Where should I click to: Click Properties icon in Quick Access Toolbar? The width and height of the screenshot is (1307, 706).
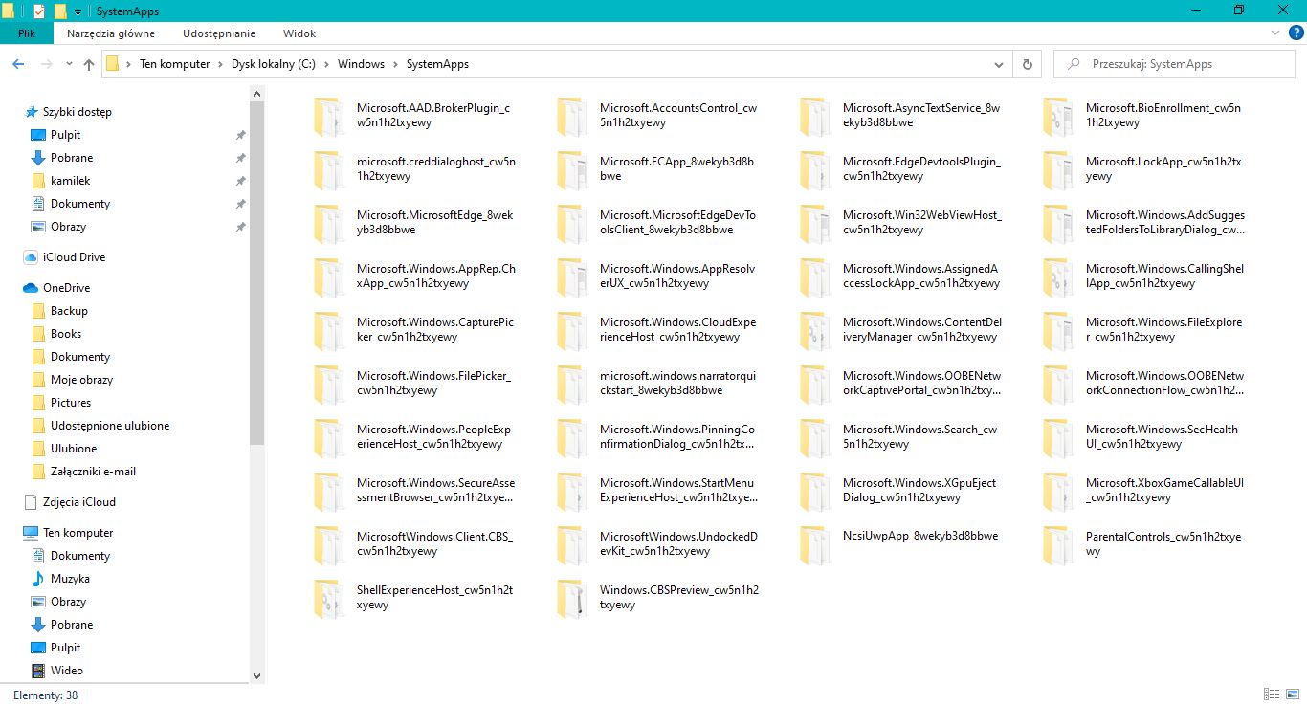pyautogui.click(x=39, y=11)
